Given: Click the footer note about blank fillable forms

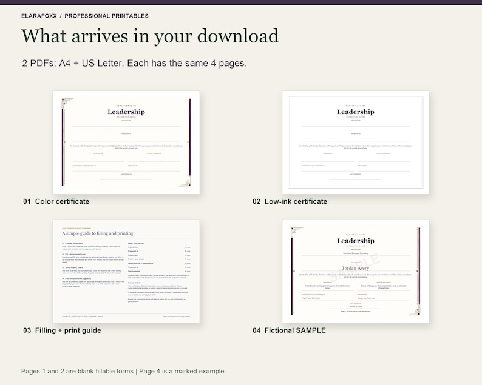Looking at the screenshot, I should [x=123, y=371].
